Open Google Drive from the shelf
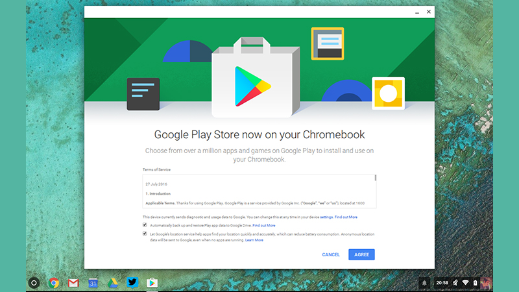 click(x=112, y=283)
